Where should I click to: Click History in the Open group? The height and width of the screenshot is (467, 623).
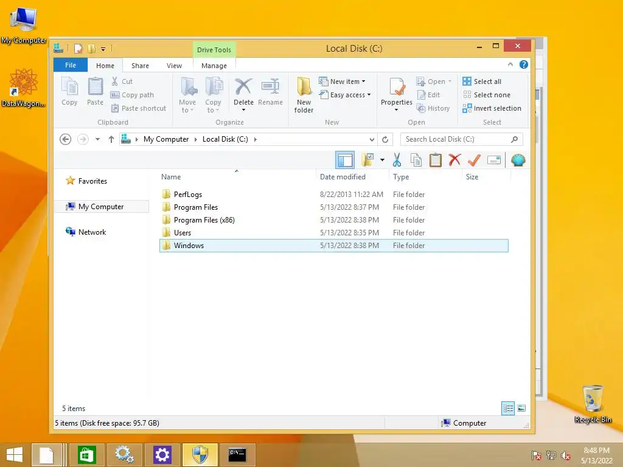[x=433, y=108]
